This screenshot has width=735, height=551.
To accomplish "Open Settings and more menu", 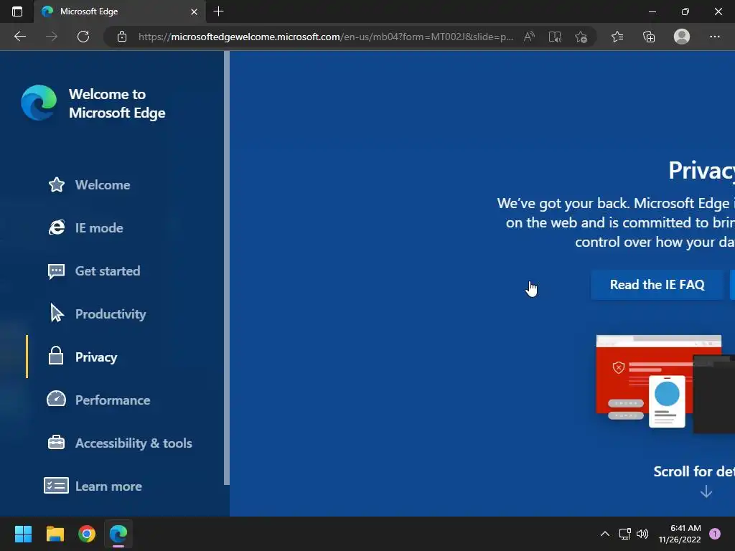I will [x=714, y=37].
